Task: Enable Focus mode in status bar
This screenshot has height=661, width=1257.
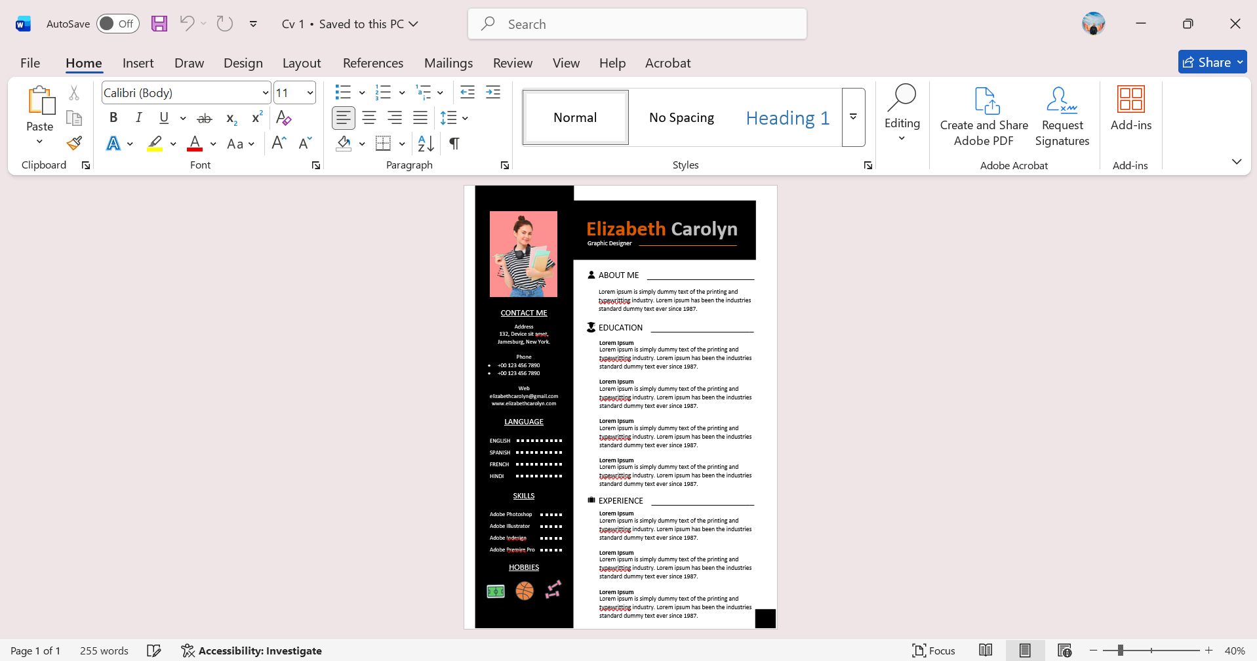Action: click(934, 650)
